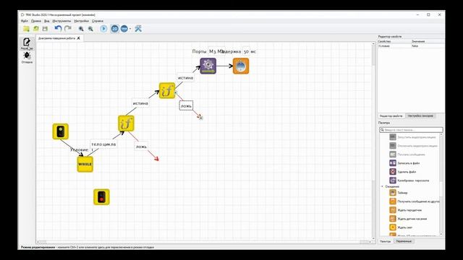Focus the palette search field
The width and height of the screenshot is (463, 260).
click(411, 130)
